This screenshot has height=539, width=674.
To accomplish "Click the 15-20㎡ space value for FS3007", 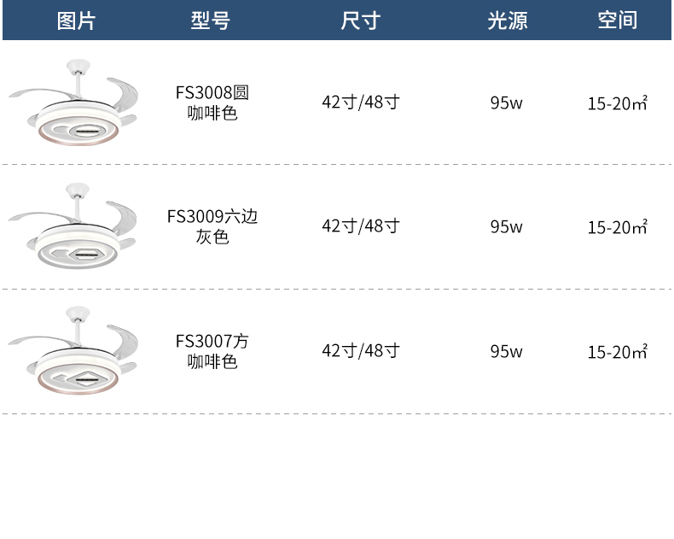I will 617,352.
